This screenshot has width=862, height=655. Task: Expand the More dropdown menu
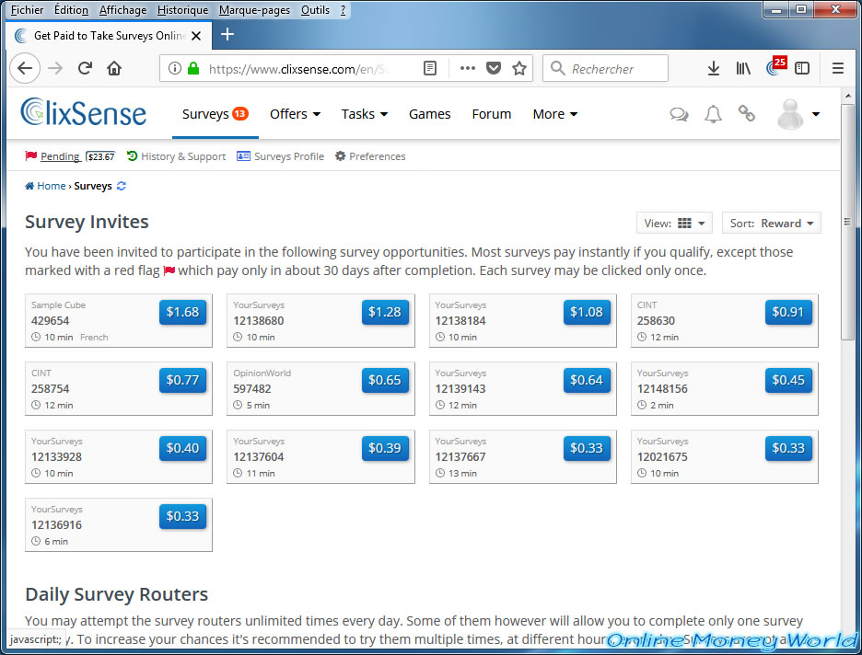[554, 114]
